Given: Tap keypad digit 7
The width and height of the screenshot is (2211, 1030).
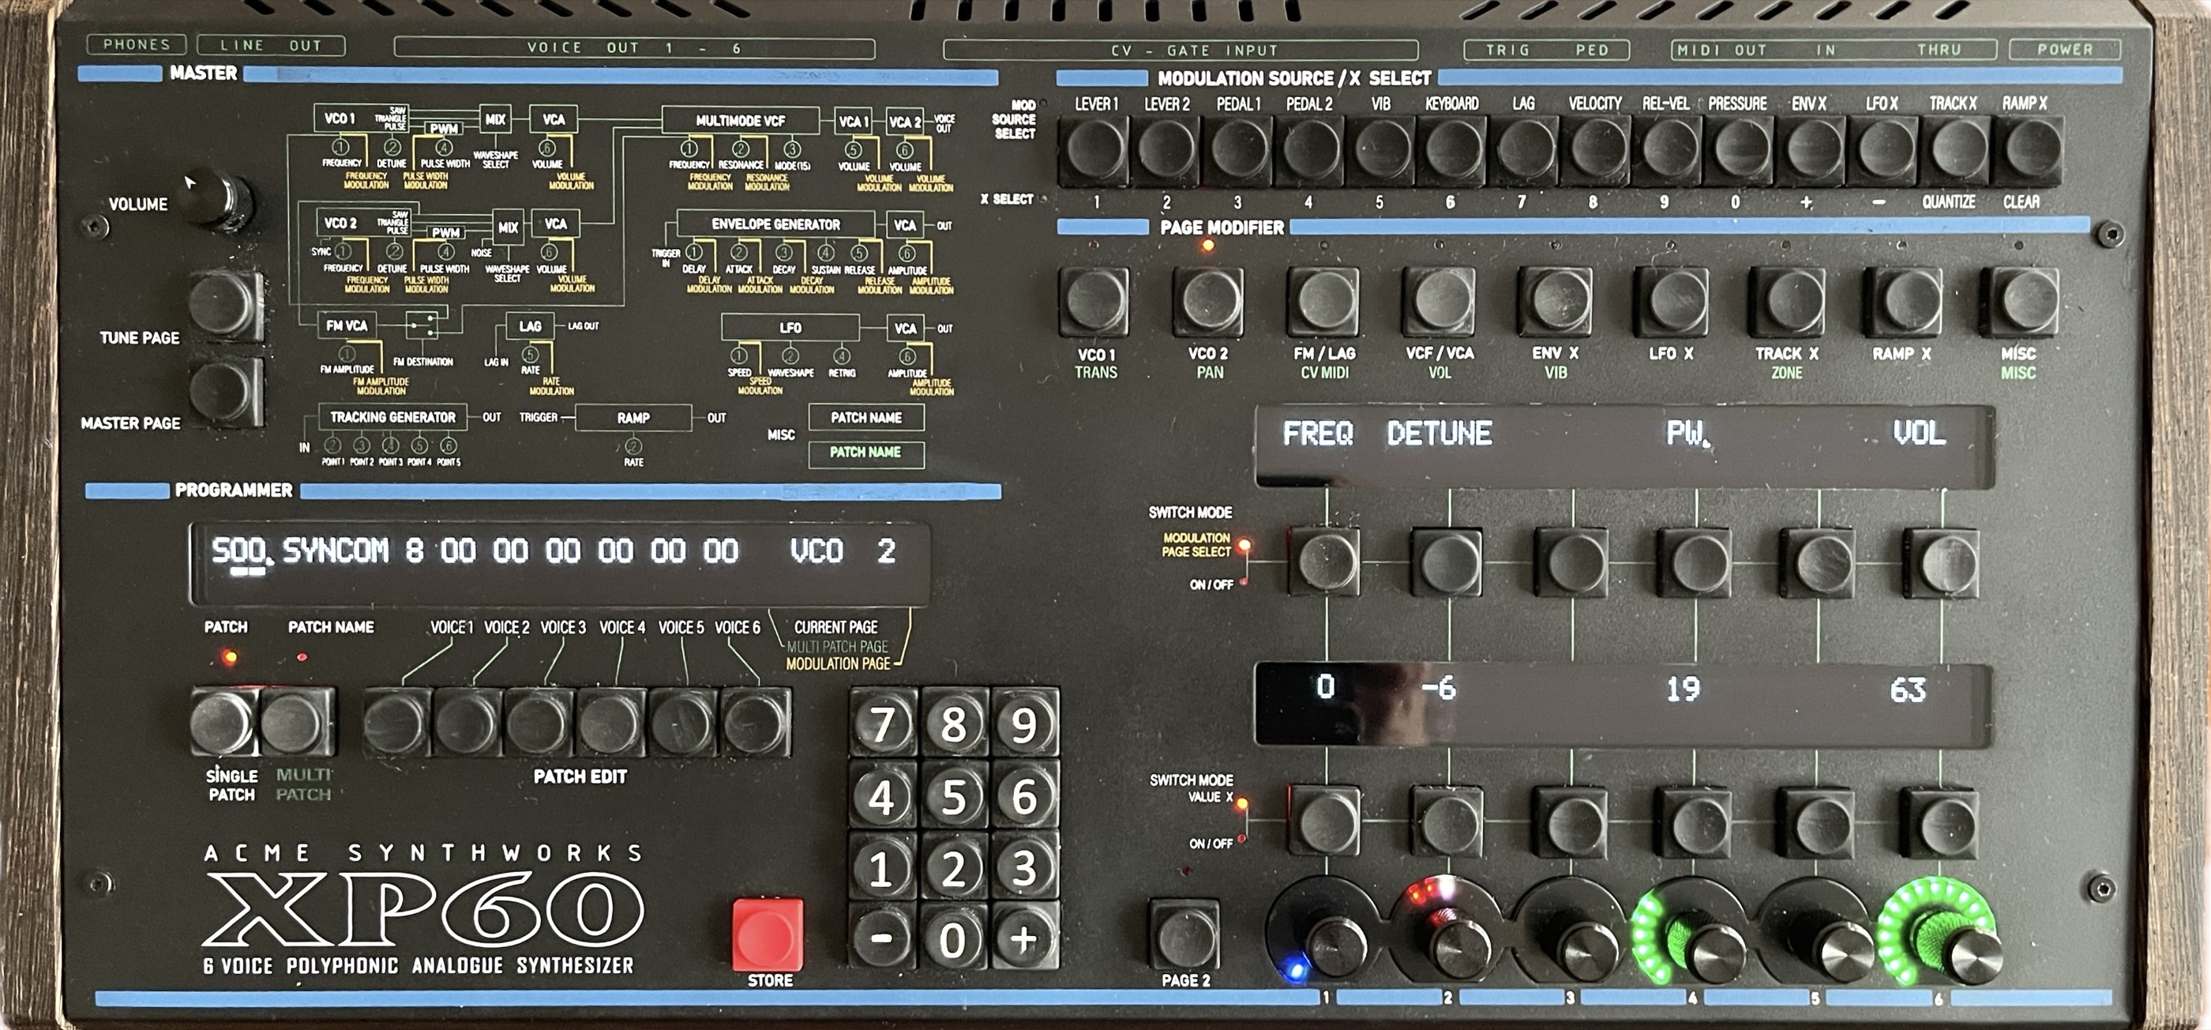Looking at the screenshot, I should [x=882, y=724].
